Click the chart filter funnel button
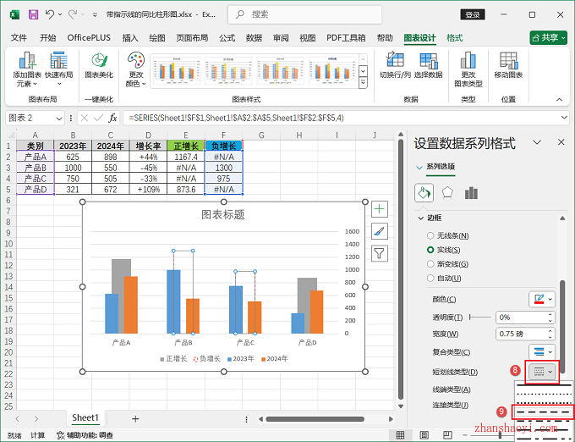Viewport: 575px width, 442px height. coord(380,253)
